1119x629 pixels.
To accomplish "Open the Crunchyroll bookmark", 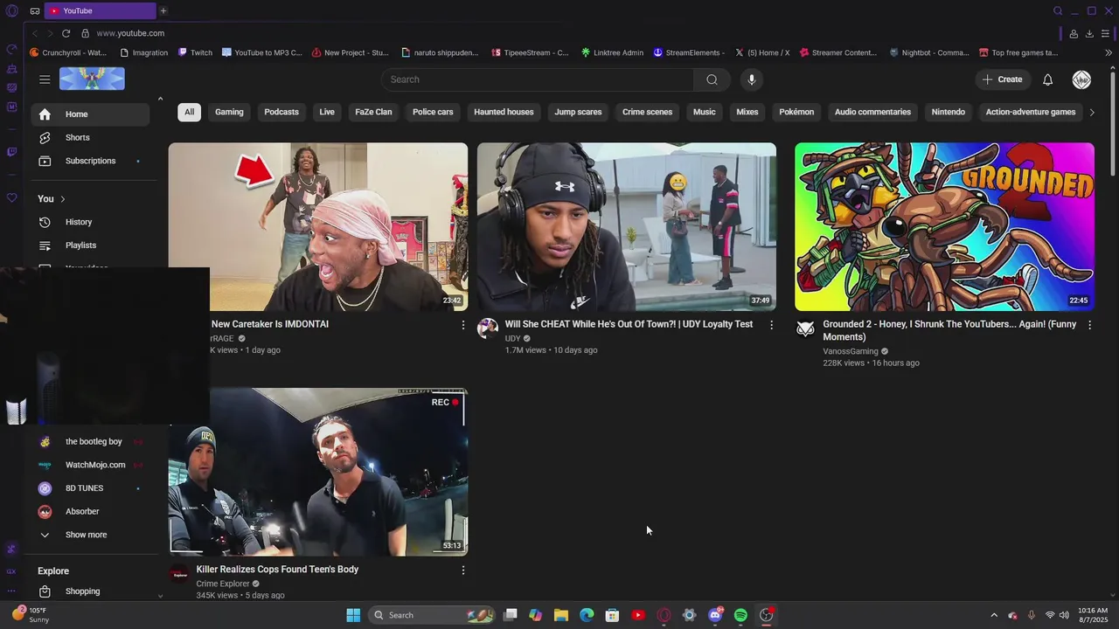I will (x=68, y=52).
